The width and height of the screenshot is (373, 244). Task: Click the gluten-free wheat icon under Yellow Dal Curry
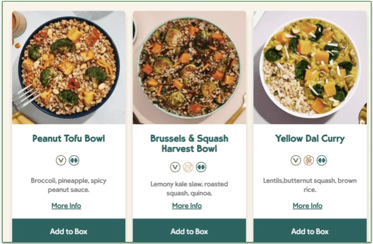(309, 160)
